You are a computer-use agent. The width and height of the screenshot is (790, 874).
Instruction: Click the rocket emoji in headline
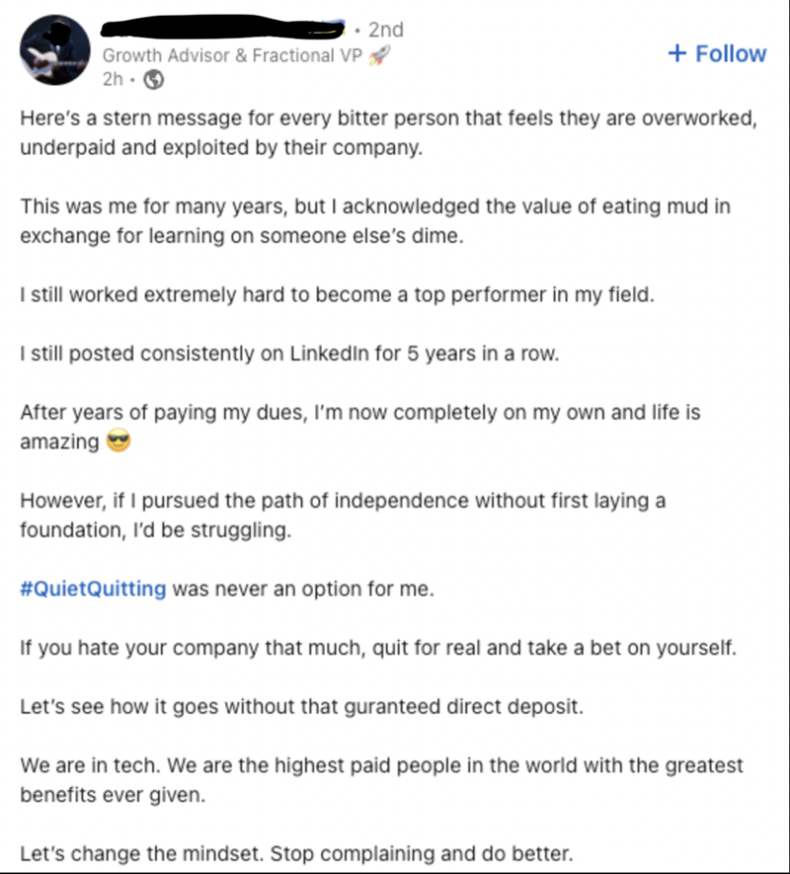click(x=379, y=55)
